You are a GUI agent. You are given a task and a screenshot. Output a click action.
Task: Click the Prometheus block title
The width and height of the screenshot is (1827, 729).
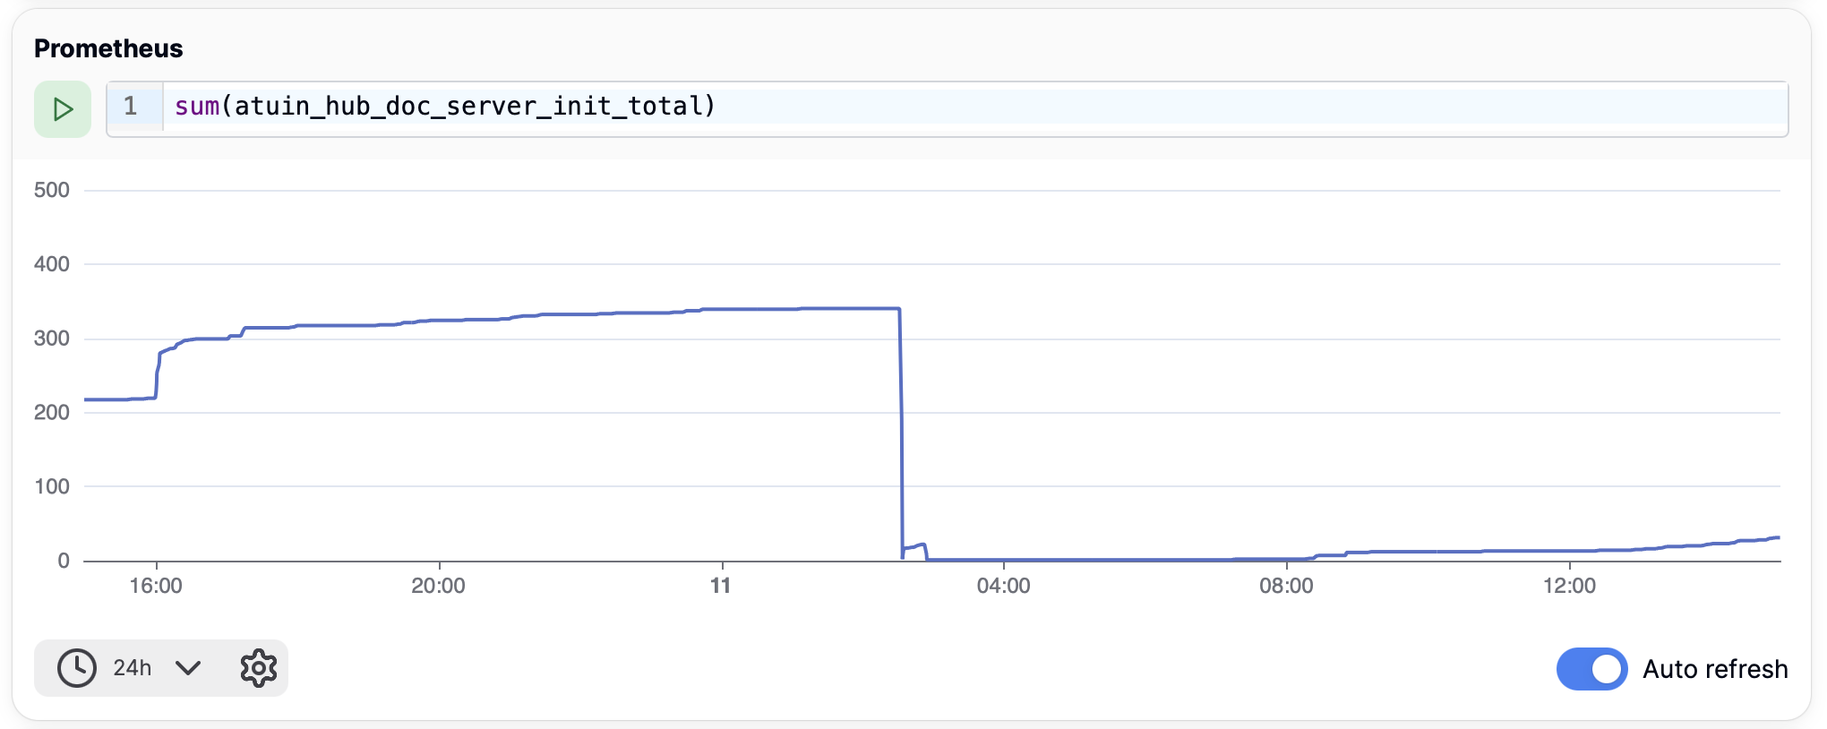coord(108,48)
